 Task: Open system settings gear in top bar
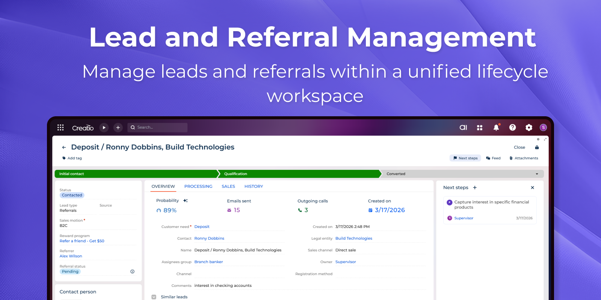tap(529, 127)
